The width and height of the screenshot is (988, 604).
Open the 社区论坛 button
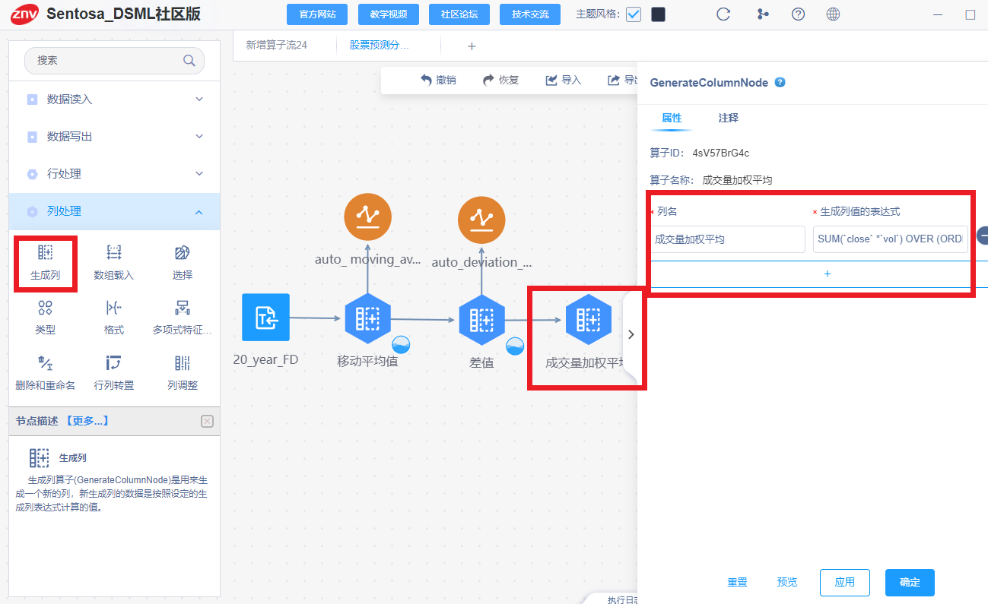coord(459,14)
